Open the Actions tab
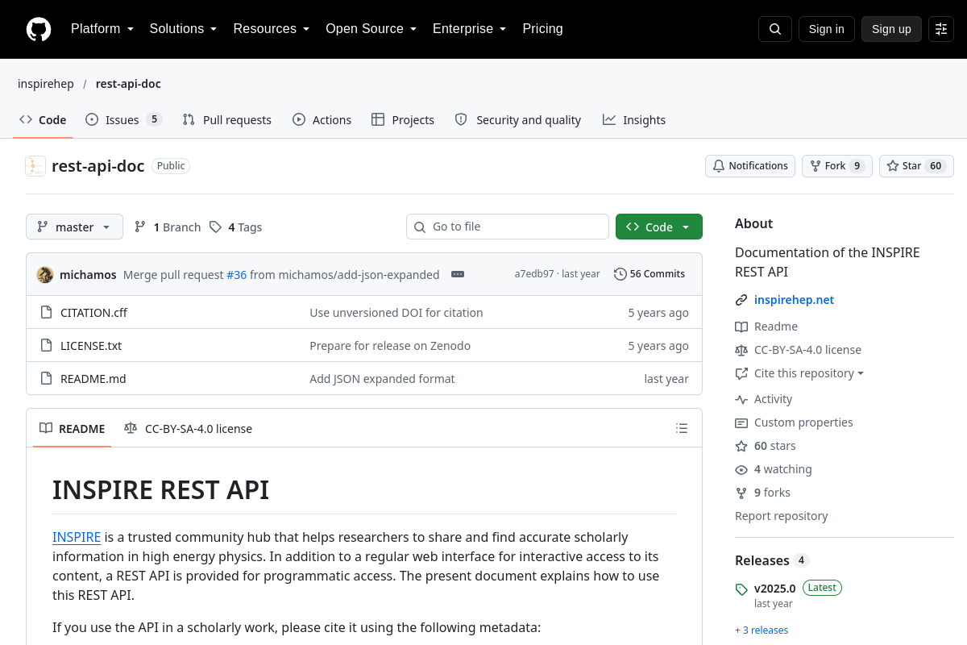 pos(322,120)
